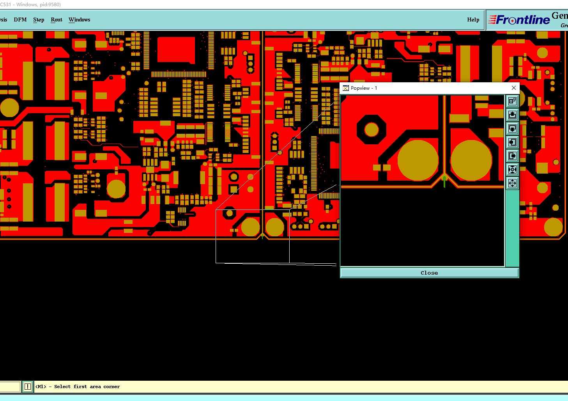This screenshot has width=568, height=401.
Task: Open the DFM menu
Action: click(20, 20)
